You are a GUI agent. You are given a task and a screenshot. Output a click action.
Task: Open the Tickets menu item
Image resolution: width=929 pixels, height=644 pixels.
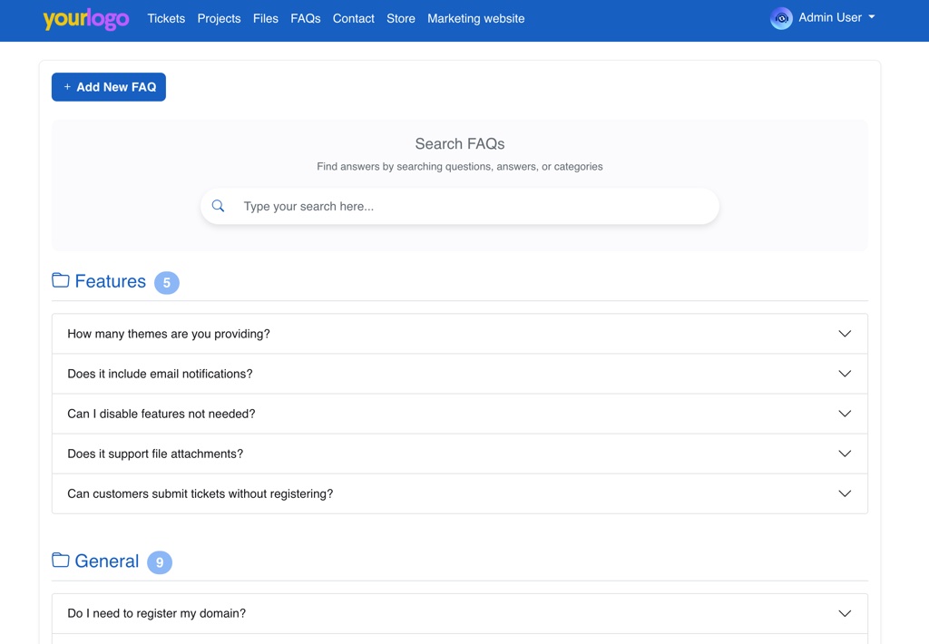[166, 18]
